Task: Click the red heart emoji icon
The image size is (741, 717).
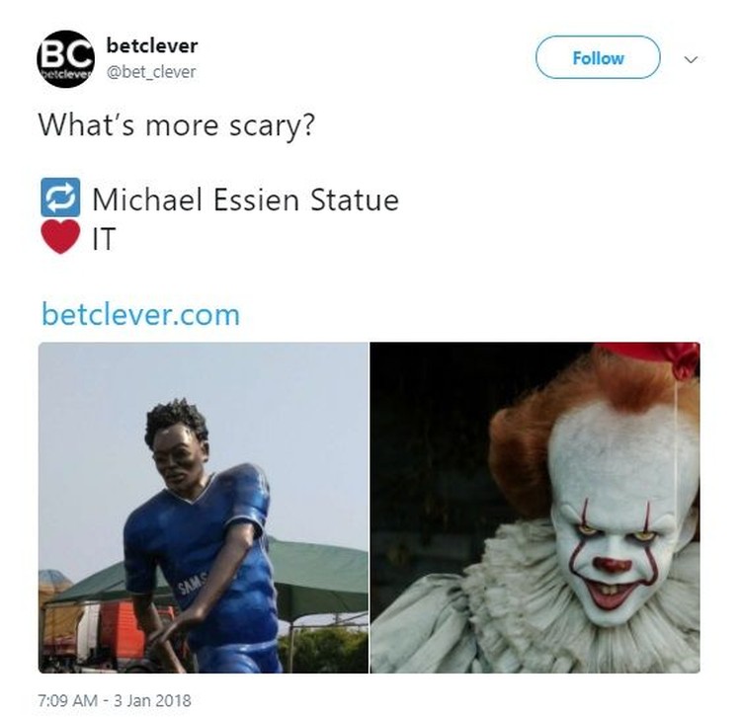Action: tap(60, 237)
